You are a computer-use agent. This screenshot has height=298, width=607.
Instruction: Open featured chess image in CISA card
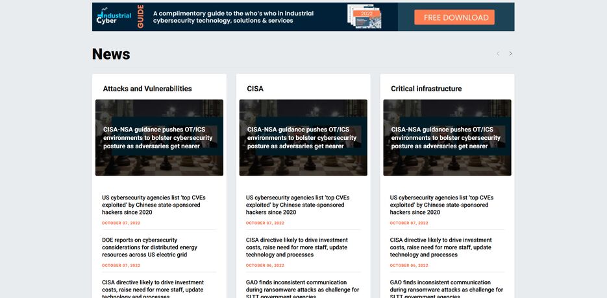tap(303, 137)
